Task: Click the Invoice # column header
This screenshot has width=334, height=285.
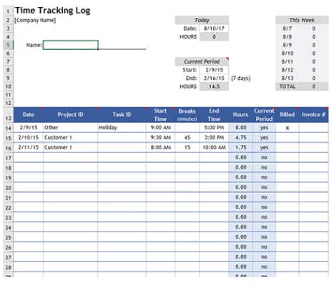Action: point(313,115)
